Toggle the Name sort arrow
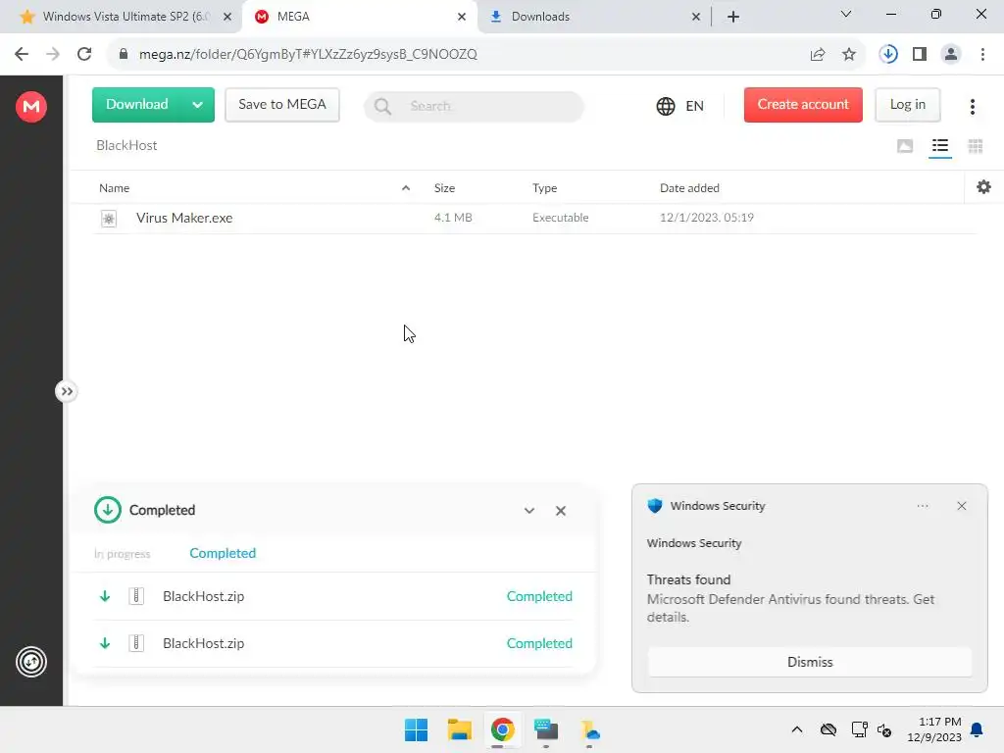 click(x=405, y=187)
